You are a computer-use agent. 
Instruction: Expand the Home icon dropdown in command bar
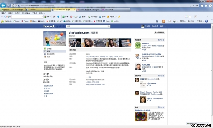point(160,21)
